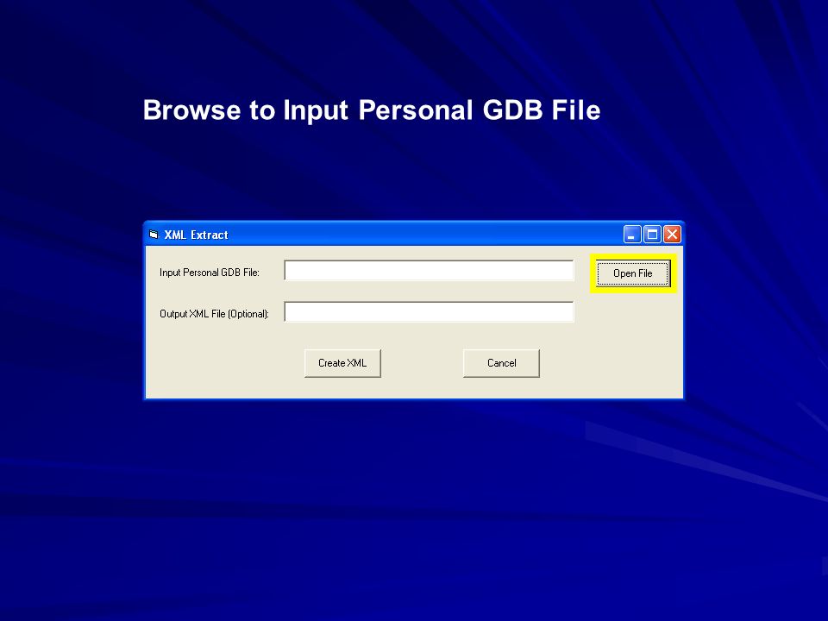Image resolution: width=828 pixels, height=621 pixels.
Task: Cancel the XML Extract dialog
Action: (x=501, y=363)
